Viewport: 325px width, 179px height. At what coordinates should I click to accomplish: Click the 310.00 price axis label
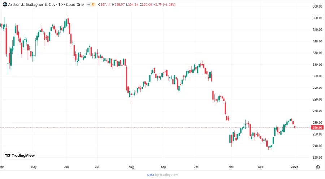click(317, 65)
